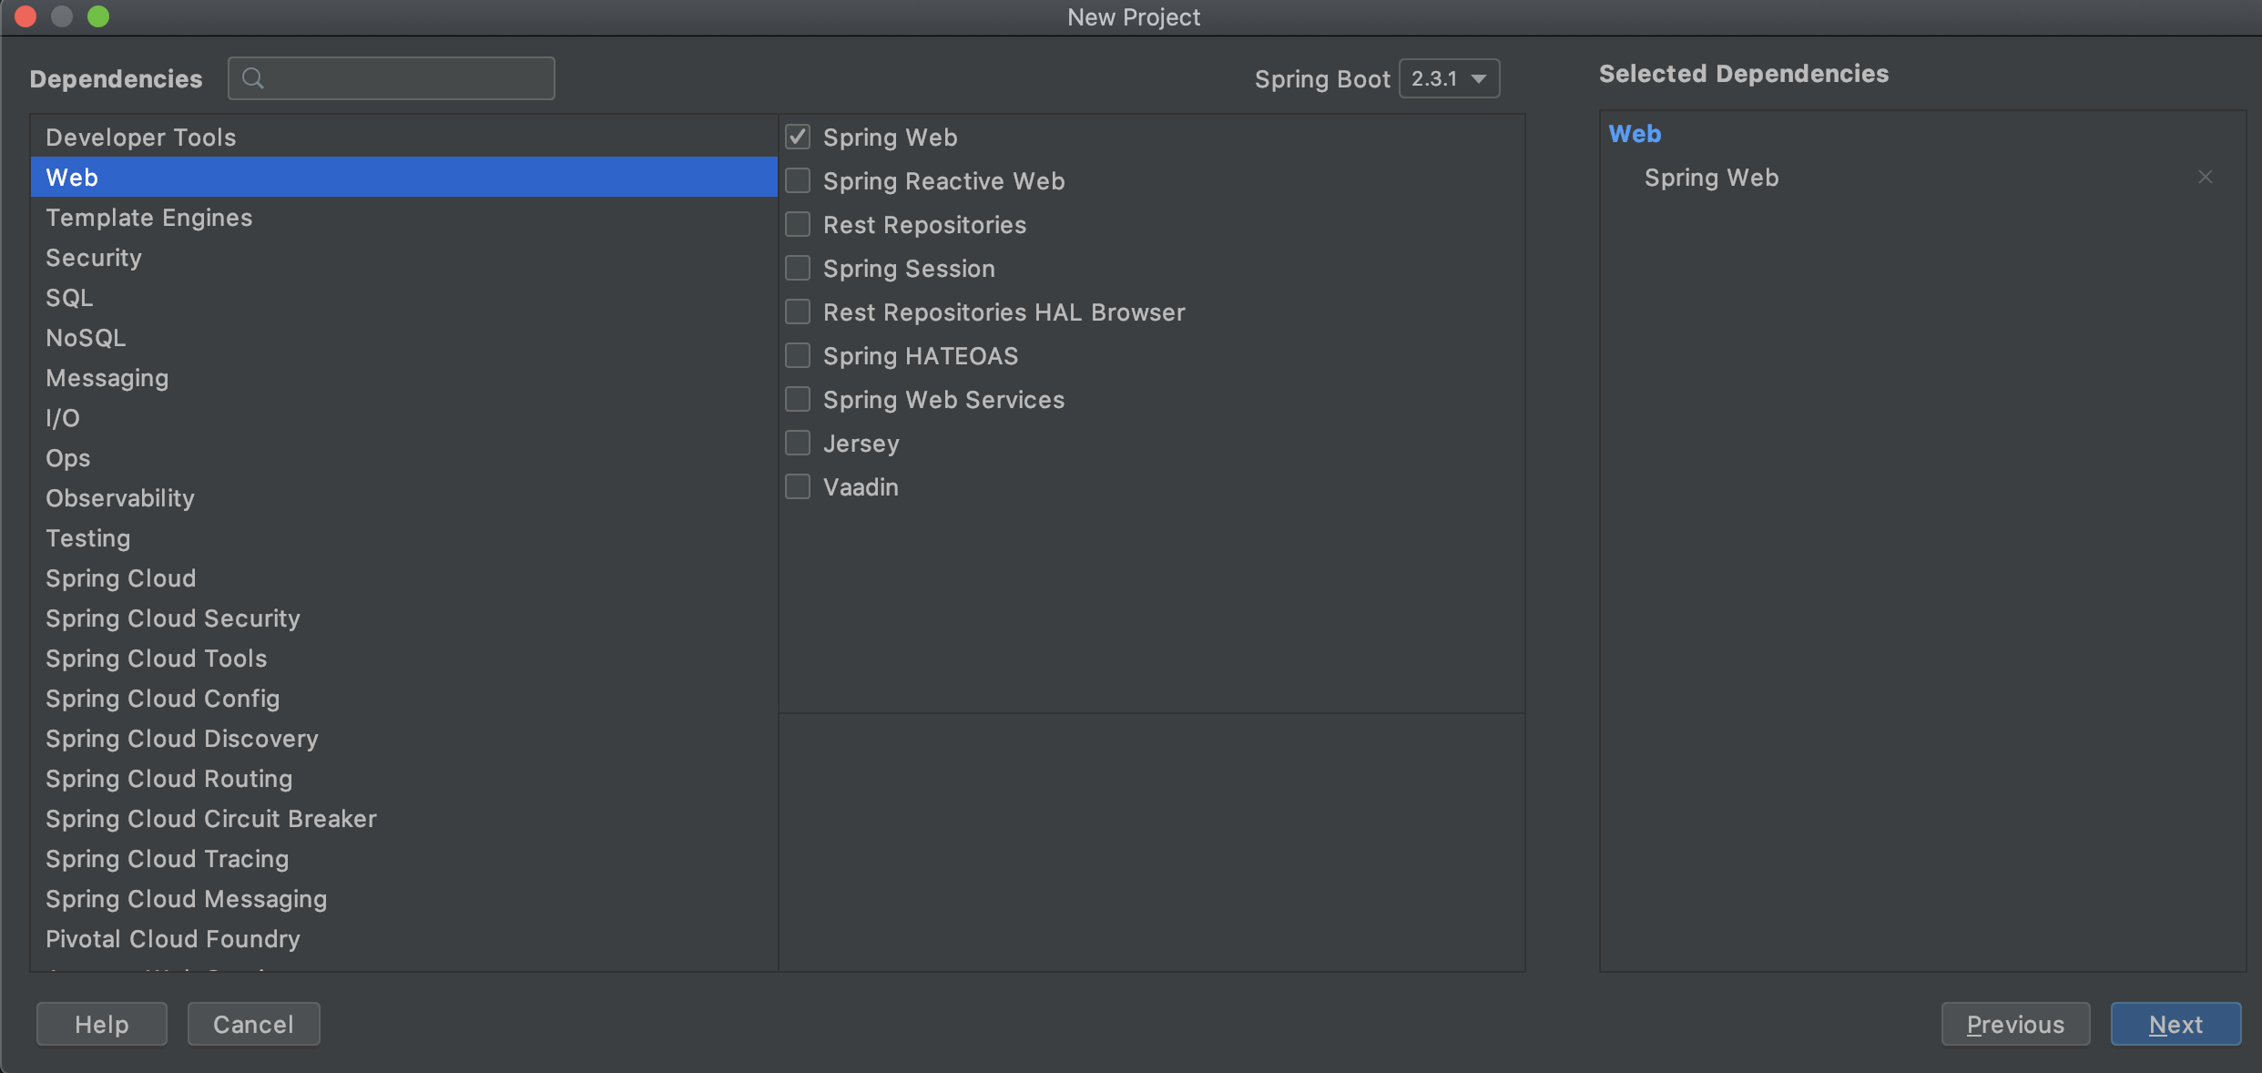Image resolution: width=2262 pixels, height=1073 pixels.
Task: Enable the Vaadin dependency
Action: click(x=798, y=486)
